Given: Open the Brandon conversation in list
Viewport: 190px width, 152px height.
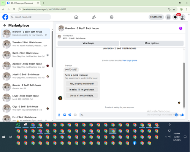Looking at the screenshot, I should (x=25, y=33).
